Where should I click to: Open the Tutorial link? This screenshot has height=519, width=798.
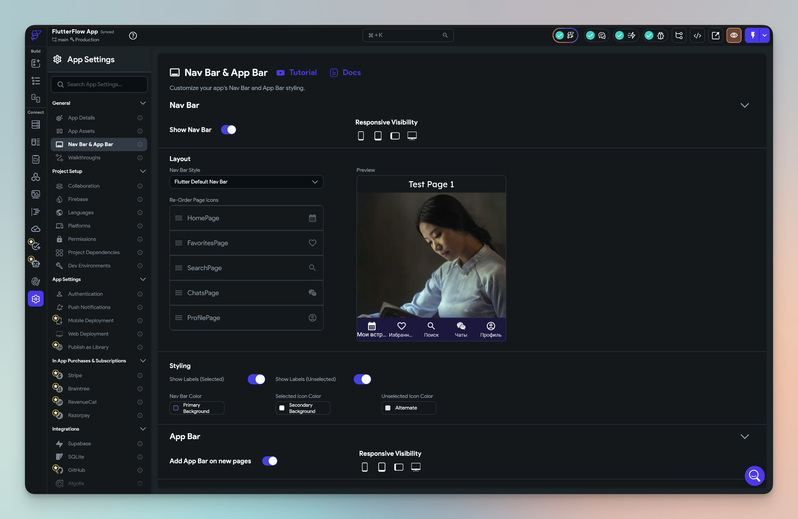[303, 72]
